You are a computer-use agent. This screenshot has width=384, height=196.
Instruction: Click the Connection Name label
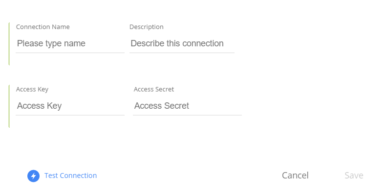point(43,27)
